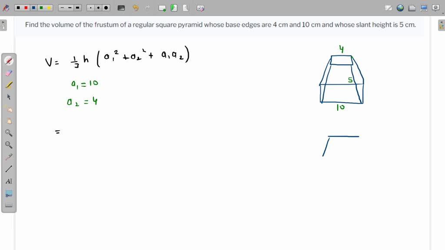
Task: Select the smallest dot size option
Action: (x=90, y=7)
